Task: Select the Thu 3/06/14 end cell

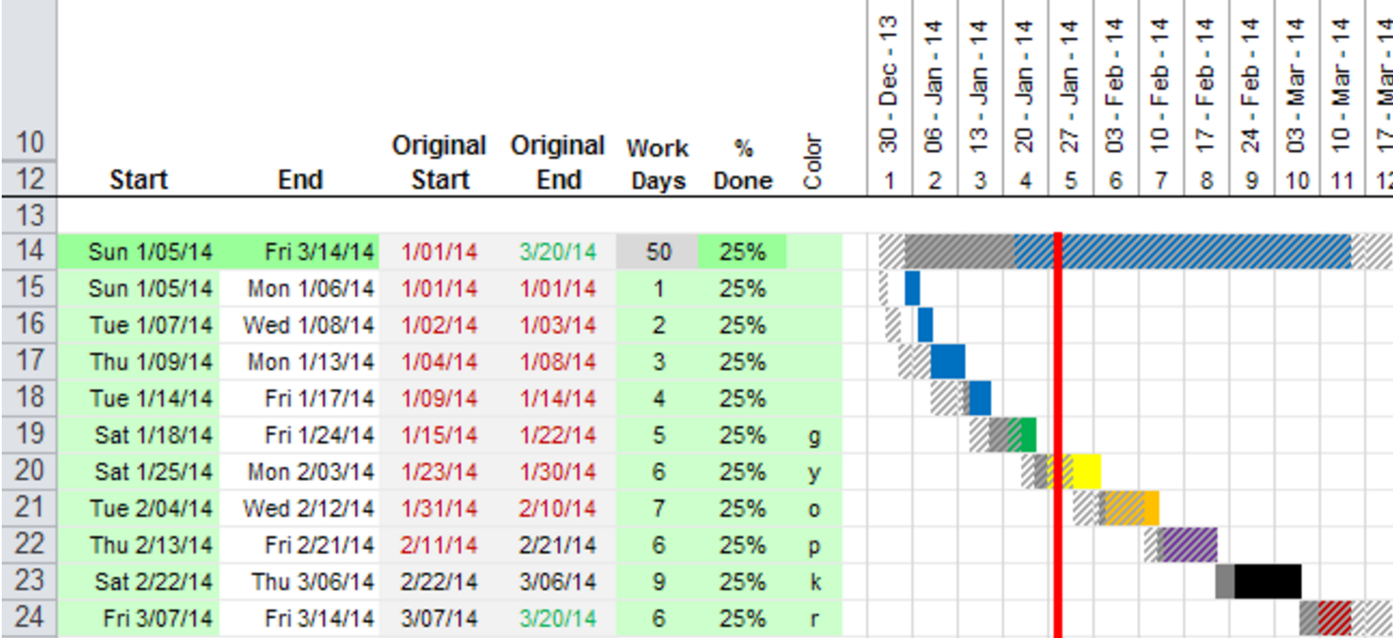Action: coord(299,581)
